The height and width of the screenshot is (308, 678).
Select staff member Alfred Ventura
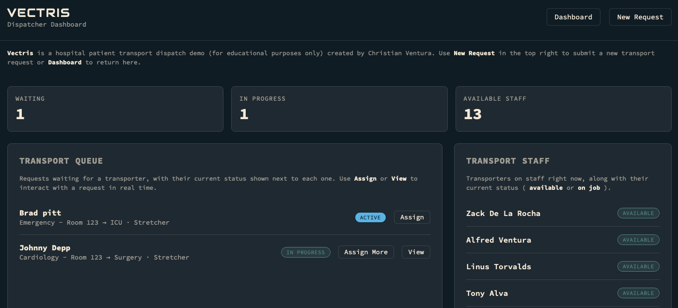pos(499,240)
